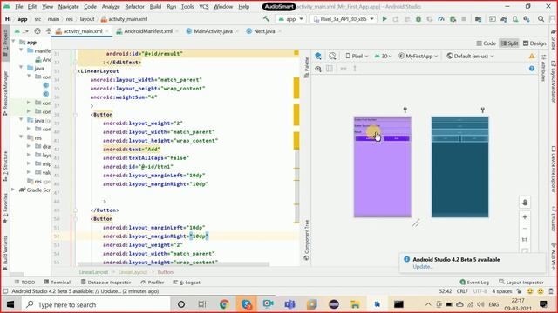558x313 pixels.
Task: Click the Update link in notification
Action: 423,267
